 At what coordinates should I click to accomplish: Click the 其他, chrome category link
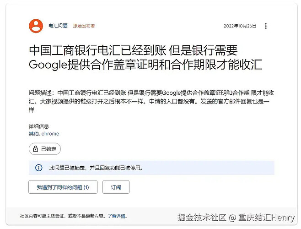[x=44, y=134]
